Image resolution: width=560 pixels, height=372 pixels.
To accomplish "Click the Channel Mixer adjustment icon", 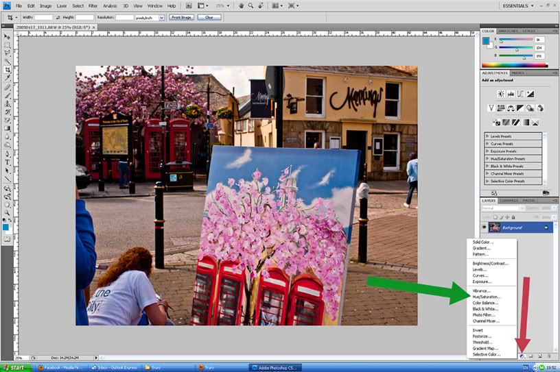I will (x=539, y=108).
